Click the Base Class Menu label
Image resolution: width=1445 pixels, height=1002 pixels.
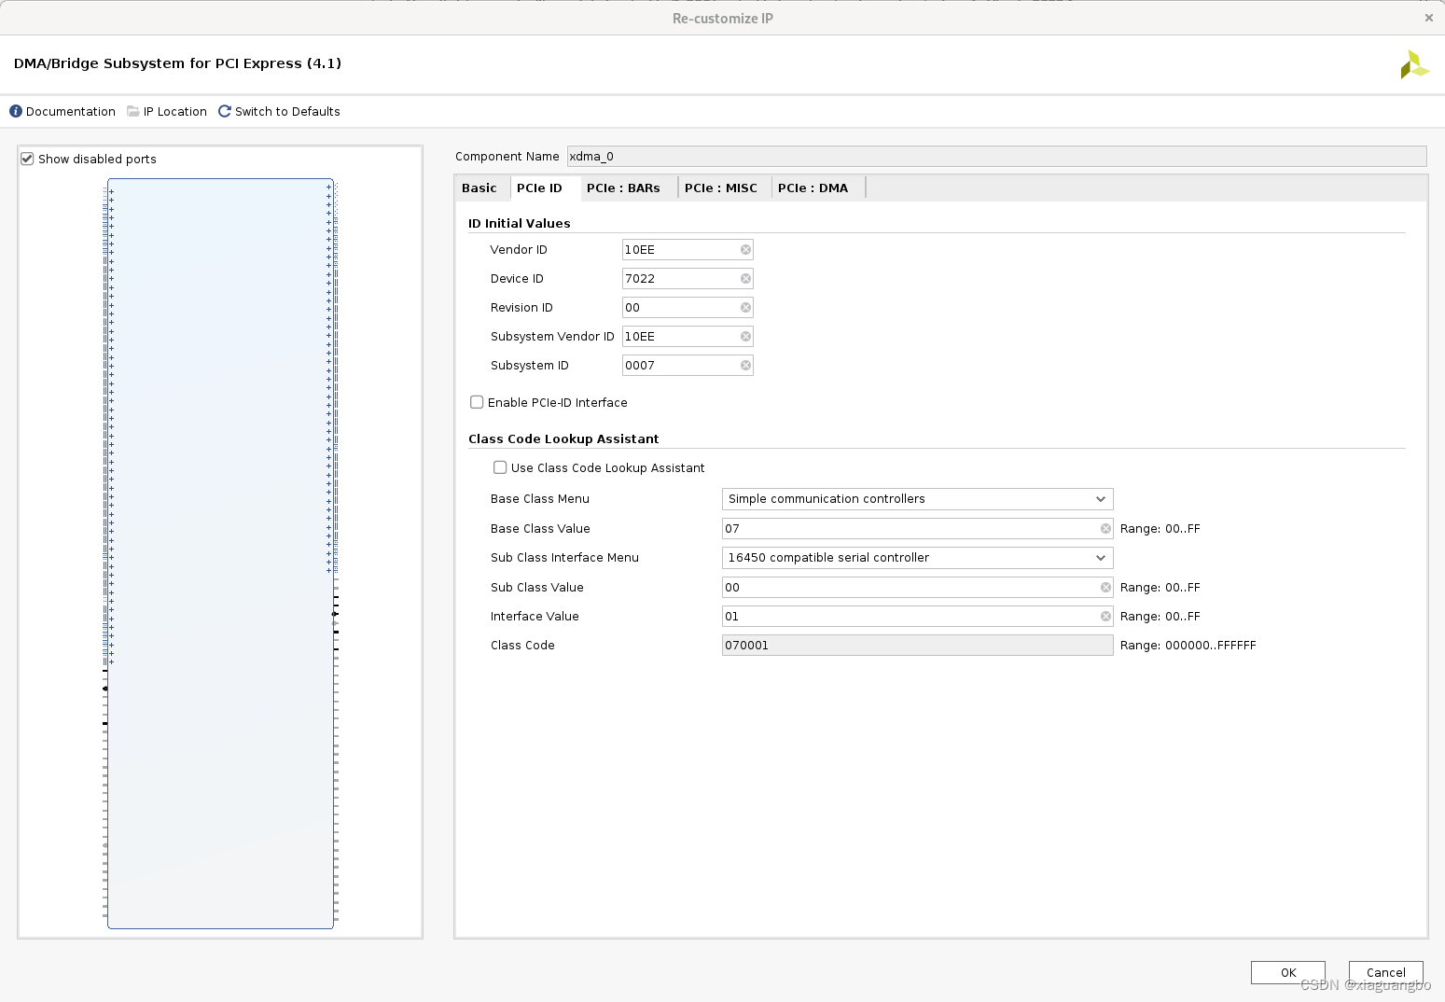point(540,499)
